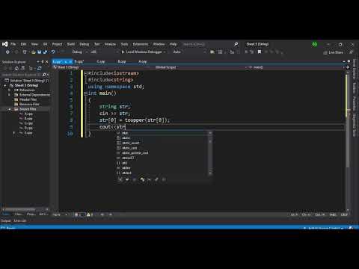Click the Save toolbar icon
Screen dimensions: 359x269
[40, 52]
